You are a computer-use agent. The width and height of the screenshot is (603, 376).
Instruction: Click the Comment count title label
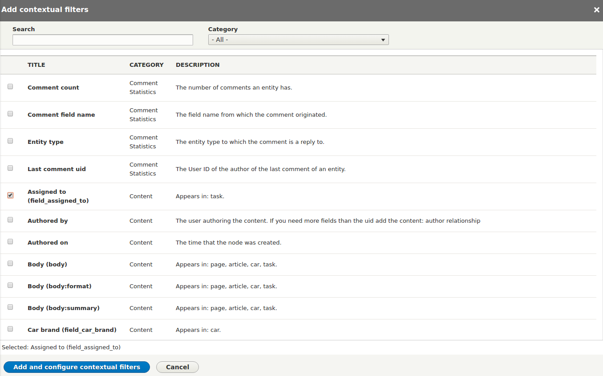tap(53, 88)
